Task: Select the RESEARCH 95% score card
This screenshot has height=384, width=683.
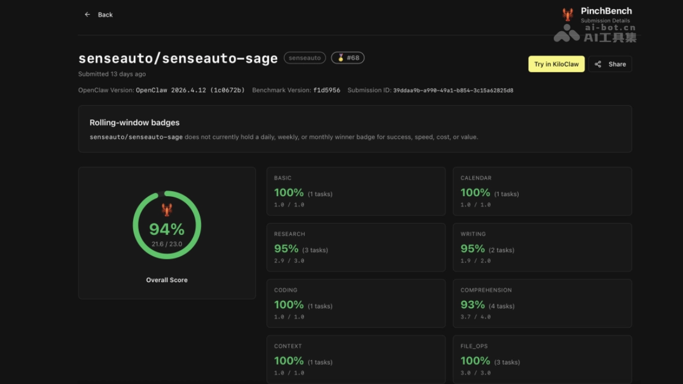Action: point(356,247)
